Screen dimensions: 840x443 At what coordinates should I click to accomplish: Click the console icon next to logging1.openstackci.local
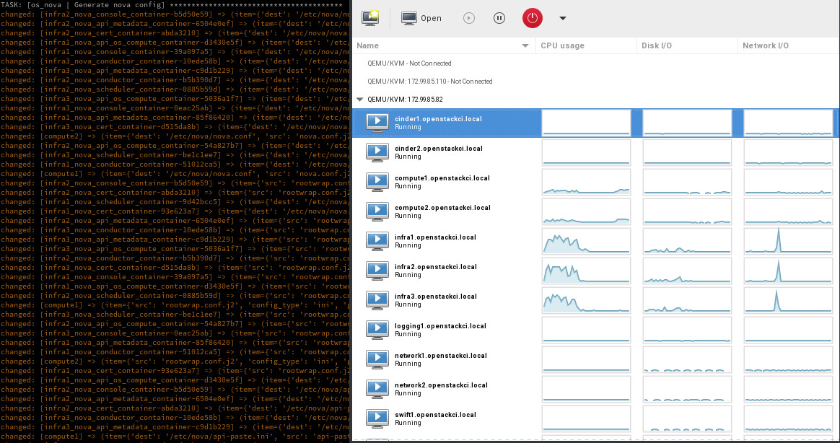[377, 330]
